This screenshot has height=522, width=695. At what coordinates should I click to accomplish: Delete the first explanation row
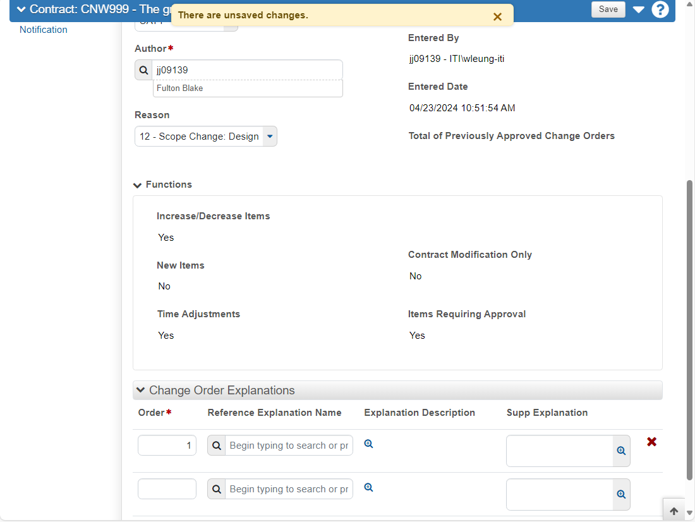pyautogui.click(x=651, y=442)
